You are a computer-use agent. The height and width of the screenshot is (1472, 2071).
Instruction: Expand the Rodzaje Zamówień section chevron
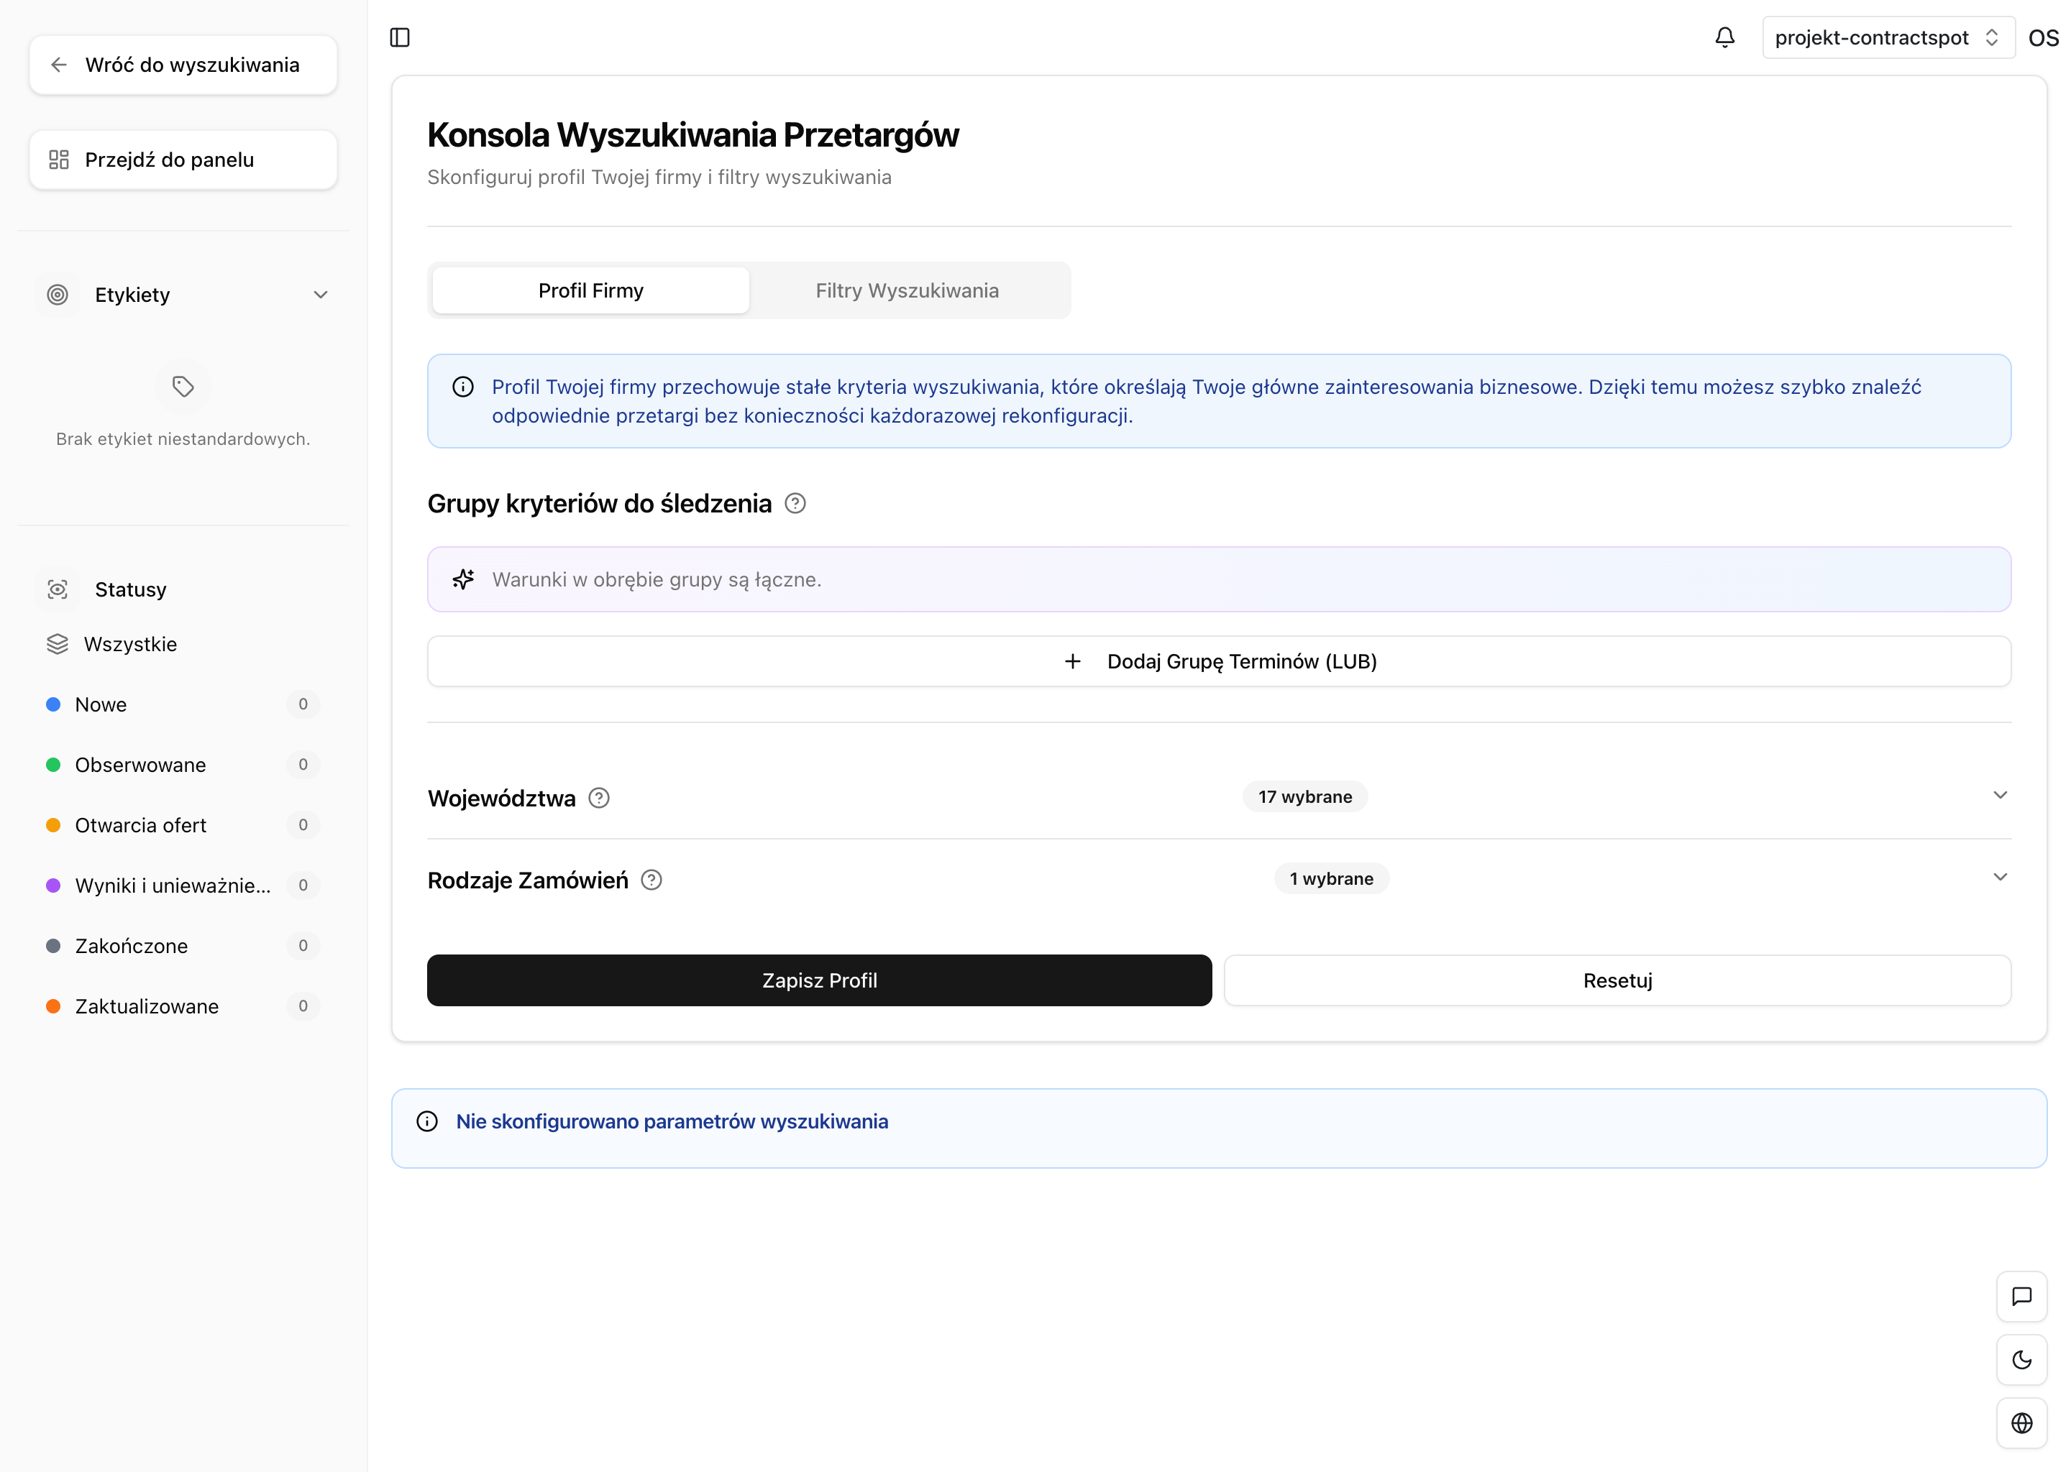1999,876
